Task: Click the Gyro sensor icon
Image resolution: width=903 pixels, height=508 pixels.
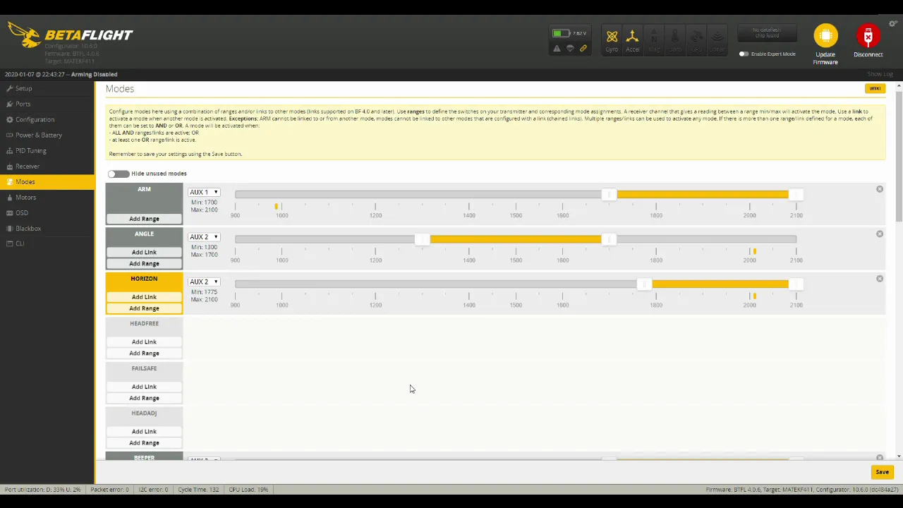Action: pos(612,40)
